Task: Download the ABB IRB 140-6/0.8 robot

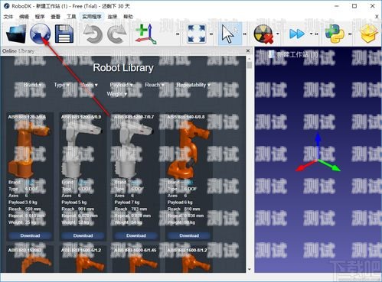Action: tap(189, 235)
